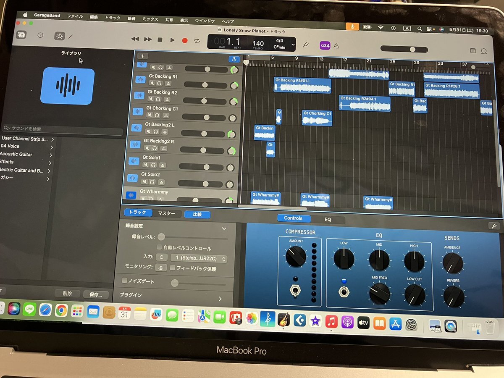504x378 pixels.
Task: Open the Editors pencil icon
Action: pos(71,37)
